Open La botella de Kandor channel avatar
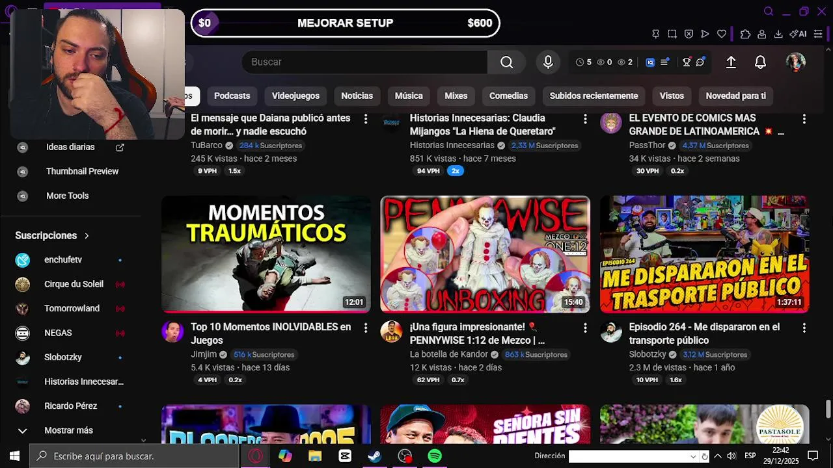 391,331
